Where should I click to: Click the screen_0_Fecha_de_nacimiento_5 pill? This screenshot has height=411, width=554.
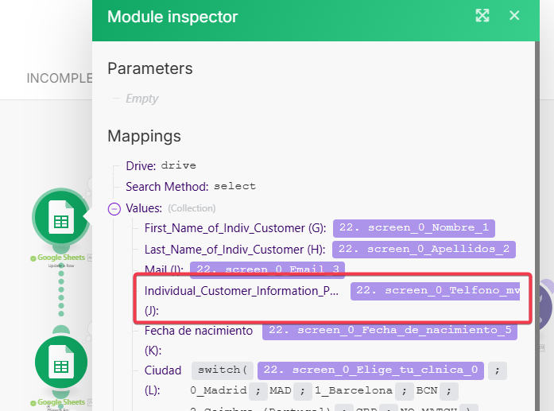pos(388,331)
